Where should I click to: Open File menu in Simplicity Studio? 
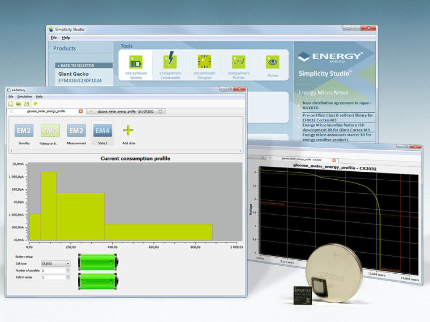pos(54,38)
